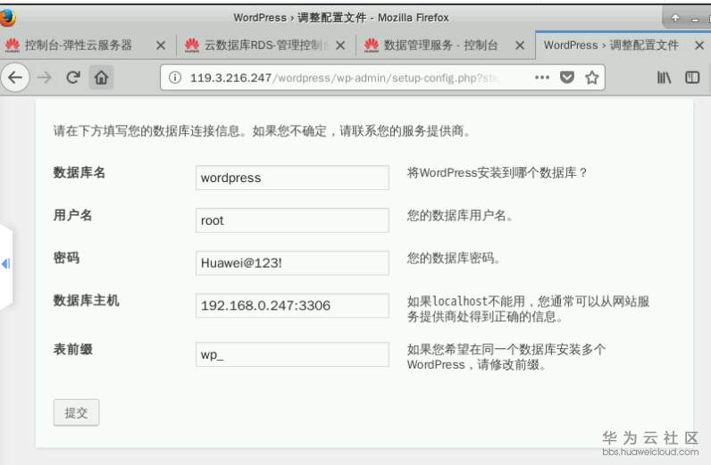The image size is (711, 465).
Task: Click the 用户名 label
Action: (x=72, y=215)
